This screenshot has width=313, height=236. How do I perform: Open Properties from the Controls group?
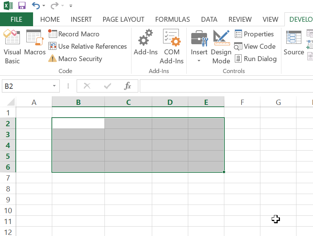click(x=255, y=34)
